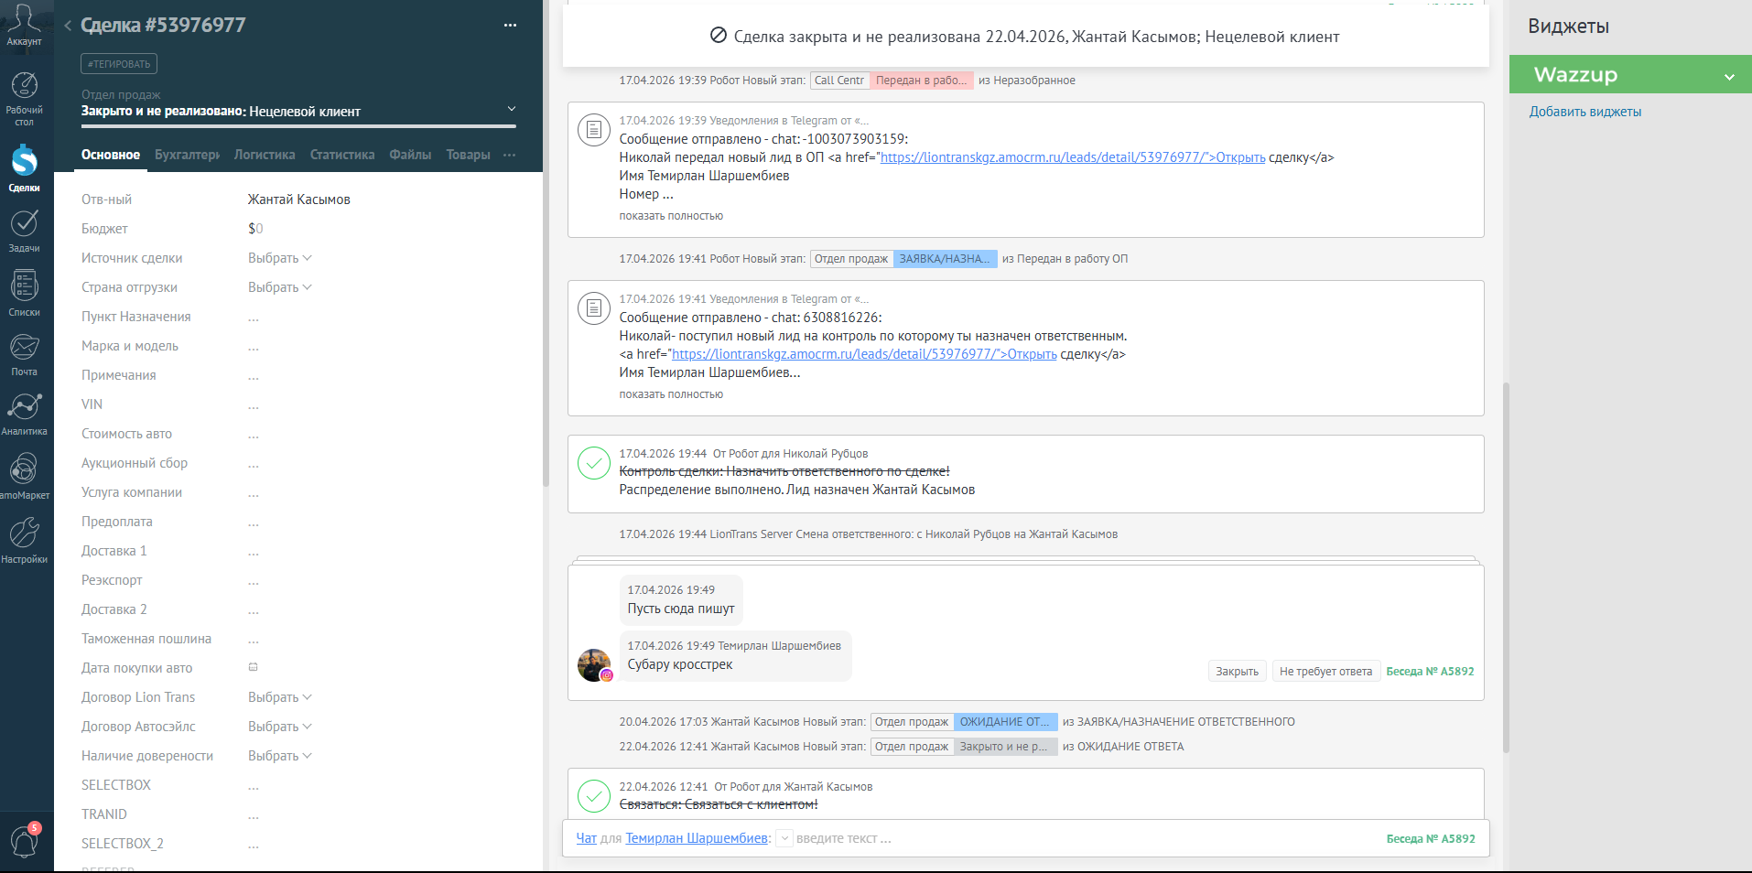Click the 19:39 Telegram notification note icon

[x=594, y=130]
